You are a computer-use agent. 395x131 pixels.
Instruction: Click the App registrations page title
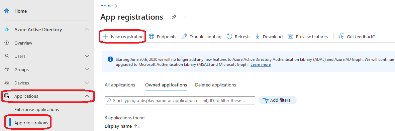(x=132, y=17)
